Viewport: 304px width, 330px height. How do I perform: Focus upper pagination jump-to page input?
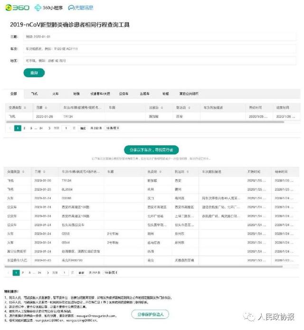pyautogui.click(x=66, y=128)
